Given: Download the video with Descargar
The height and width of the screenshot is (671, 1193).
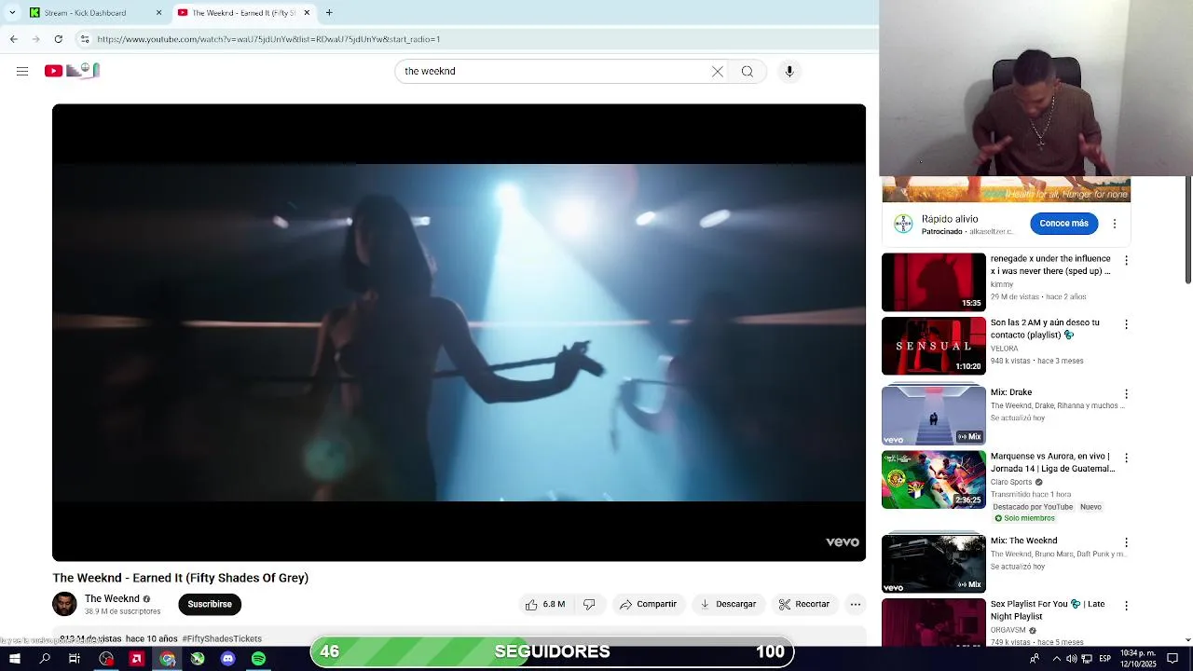Looking at the screenshot, I should [728, 604].
